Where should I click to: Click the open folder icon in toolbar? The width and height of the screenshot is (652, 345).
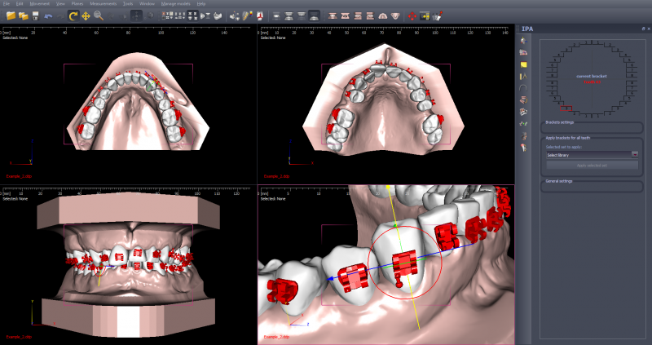[11, 15]
